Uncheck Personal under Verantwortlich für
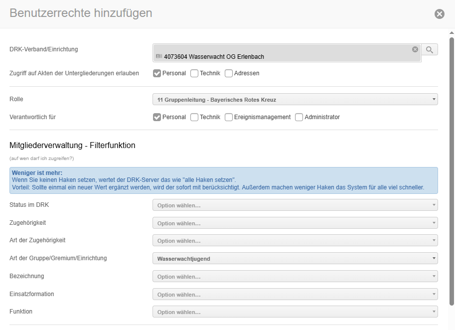Viewport: 455px width, 330px height. 157,117
